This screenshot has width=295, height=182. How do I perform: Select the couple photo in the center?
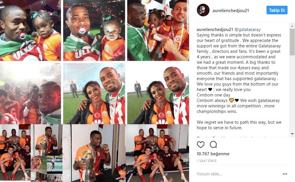(x=94, y=94)
